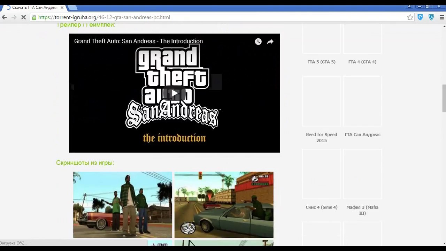
Task: Click the thumbnail above Need for Speed 2015
Action: 321,101
